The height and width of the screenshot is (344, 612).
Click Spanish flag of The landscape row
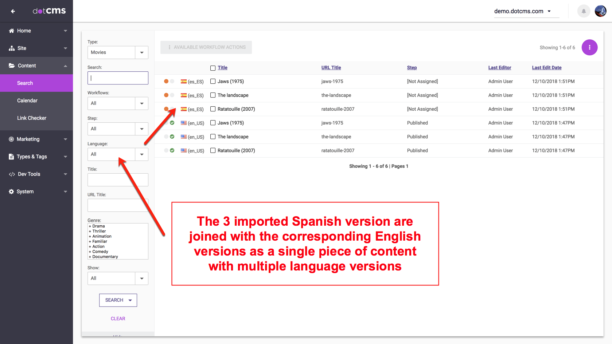coord(184,95)
